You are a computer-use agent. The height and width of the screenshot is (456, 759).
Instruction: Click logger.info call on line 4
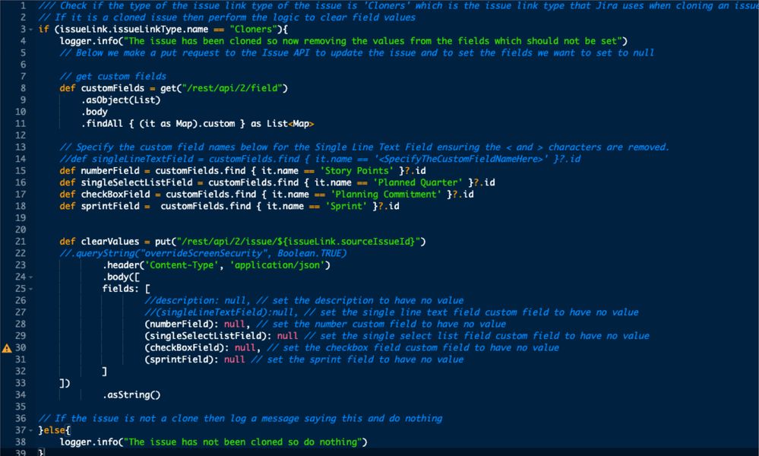(x=89, y=41)
